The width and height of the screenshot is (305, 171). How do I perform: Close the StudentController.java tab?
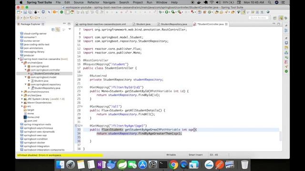point(226,24)
